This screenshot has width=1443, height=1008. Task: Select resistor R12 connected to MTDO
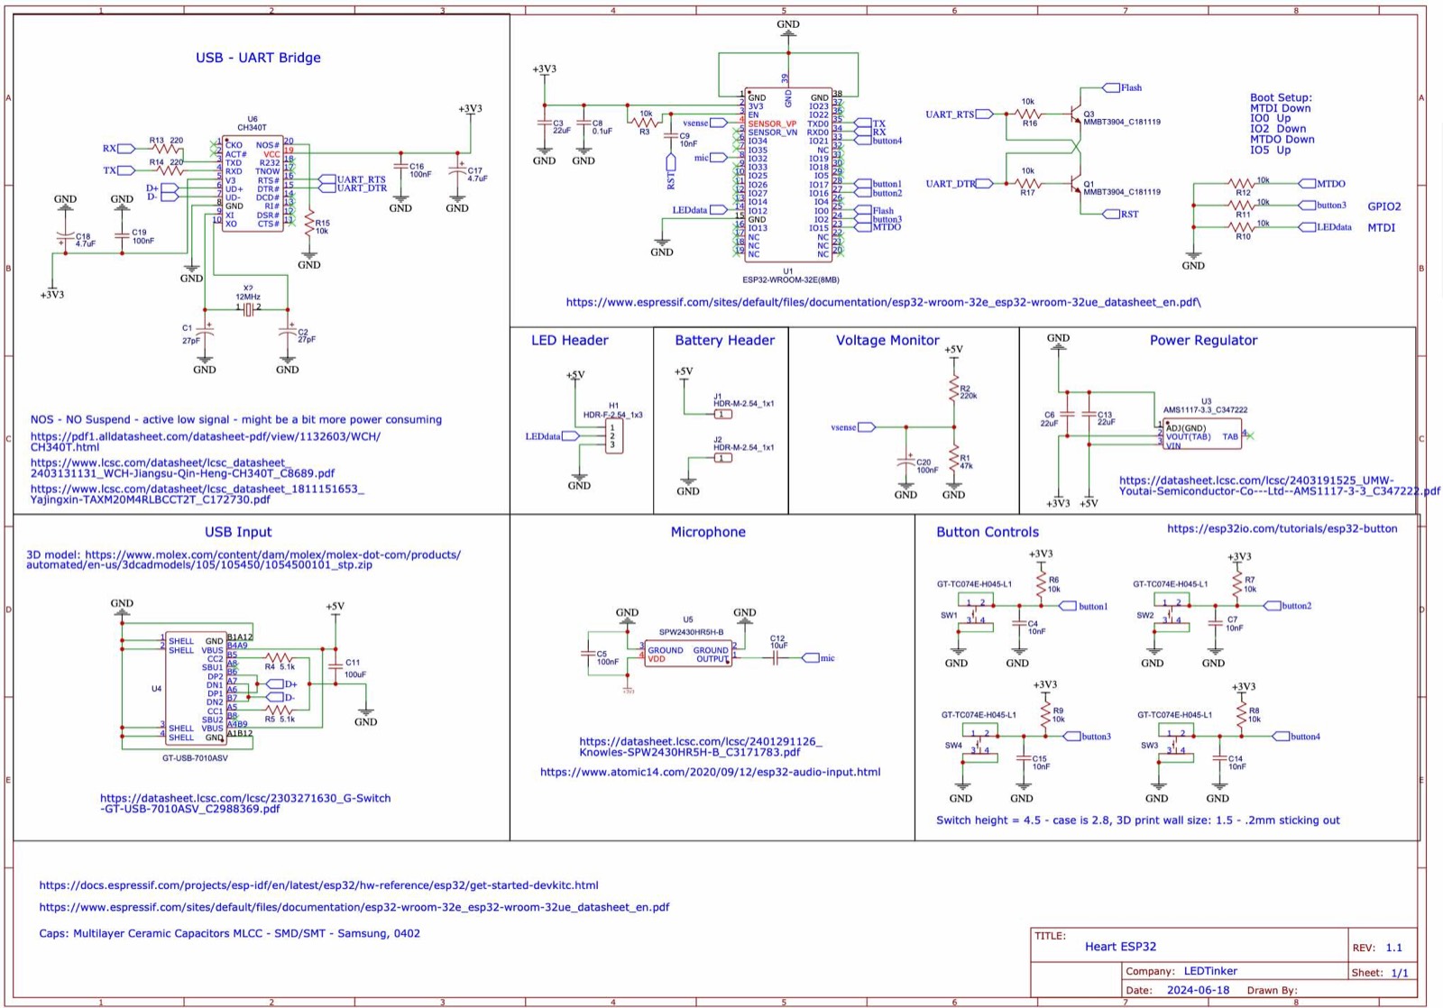(1244, 184)
